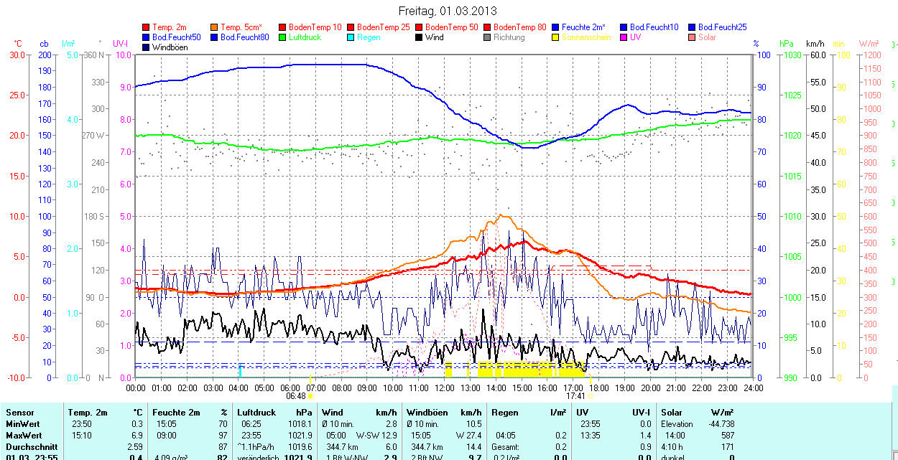The height and width of the screenshot is (460, 898).
Task: Click the Luftdruck column header in table
Action: point(256,413)
